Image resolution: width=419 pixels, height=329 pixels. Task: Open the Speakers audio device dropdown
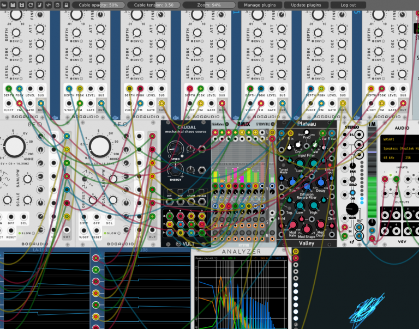pos(401,148)
